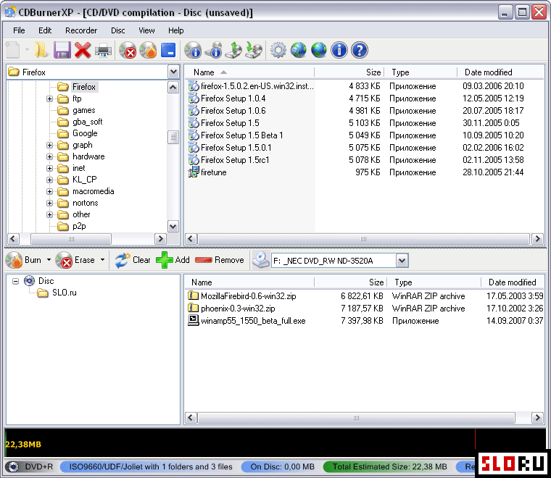
Task: Save compilation with the floppy disk icon
Action: (x=62, y=50)
